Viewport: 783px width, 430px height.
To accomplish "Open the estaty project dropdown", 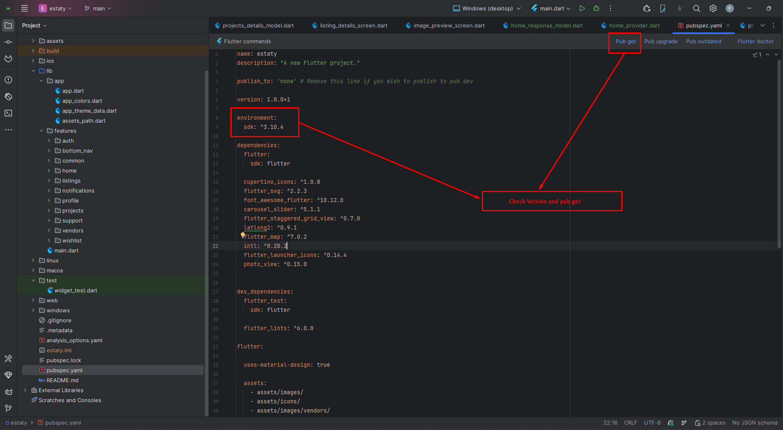I will pos(55,8).
